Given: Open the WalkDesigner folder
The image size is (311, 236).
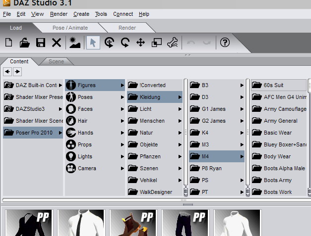Looking at the screenshot, I should 155,192.
